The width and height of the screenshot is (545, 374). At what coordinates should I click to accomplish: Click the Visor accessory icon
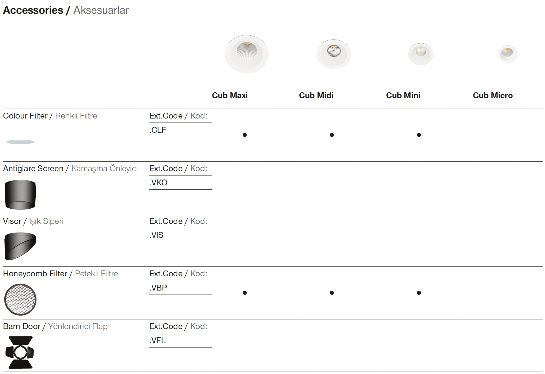tap(20, 246)
